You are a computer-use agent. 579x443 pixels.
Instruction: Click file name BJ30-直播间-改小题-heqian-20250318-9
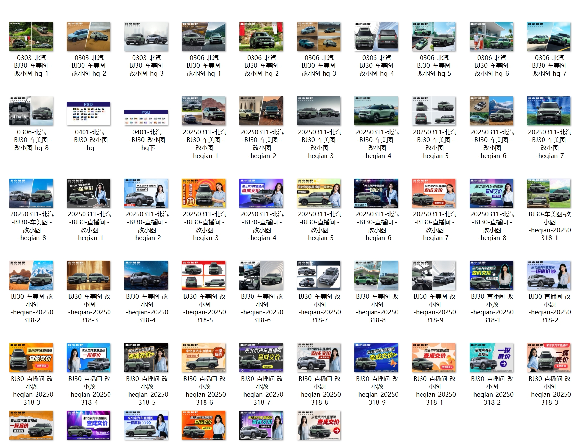pyautogui.click(x=377, y=390)
